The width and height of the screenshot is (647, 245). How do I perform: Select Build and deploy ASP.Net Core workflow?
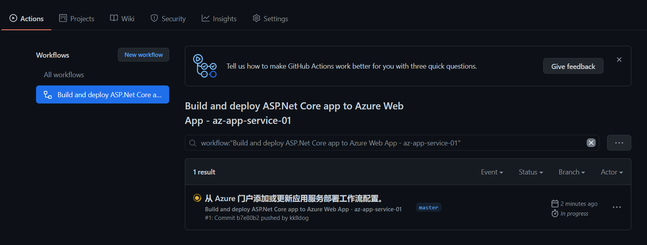(103, 94)
